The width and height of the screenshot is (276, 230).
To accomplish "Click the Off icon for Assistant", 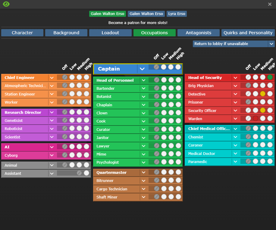I will tap(79, 173).
